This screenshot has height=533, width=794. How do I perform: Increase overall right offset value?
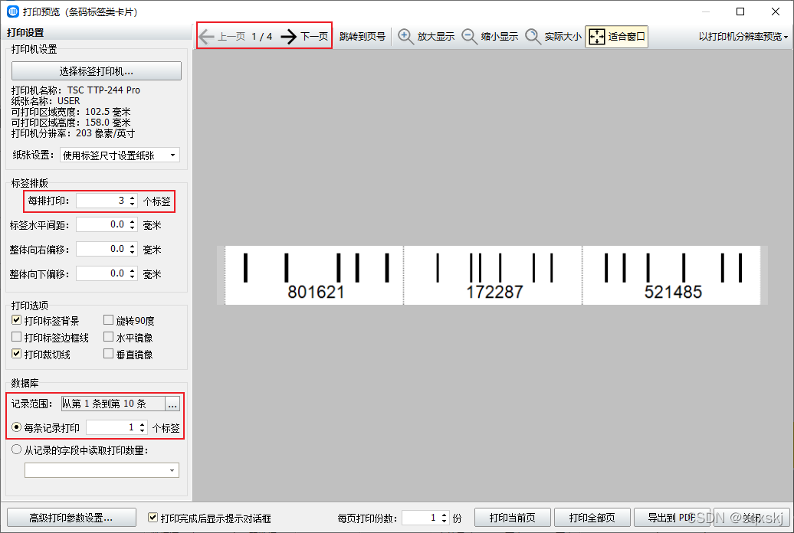coord(132,246)
